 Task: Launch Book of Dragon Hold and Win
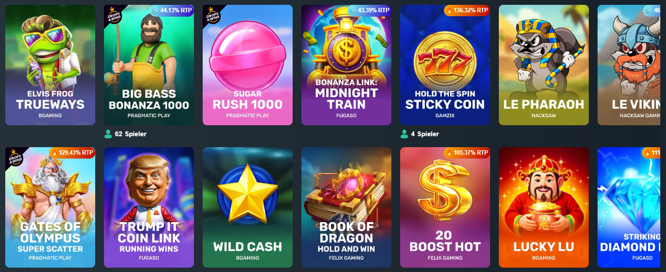tap(346, 207)
